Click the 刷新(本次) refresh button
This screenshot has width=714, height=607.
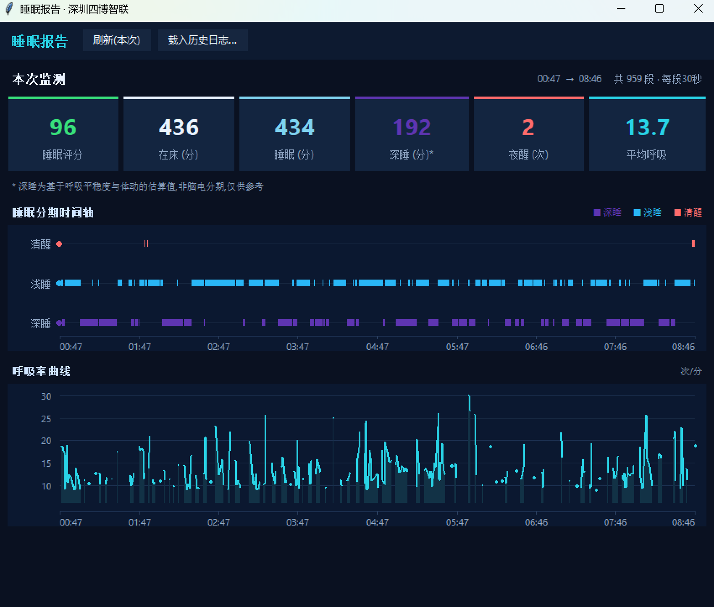pyautogui.click(x=117, y=40)
